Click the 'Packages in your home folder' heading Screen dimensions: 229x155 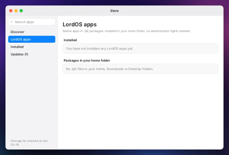(x=87, y=61)
